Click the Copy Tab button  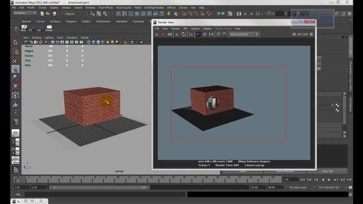(327, 171)
